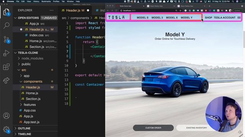This screenshot has width=245, height=137.
Task: Expand the OUTLINE section
Action: pyautogui.click(x=24, y=129)
